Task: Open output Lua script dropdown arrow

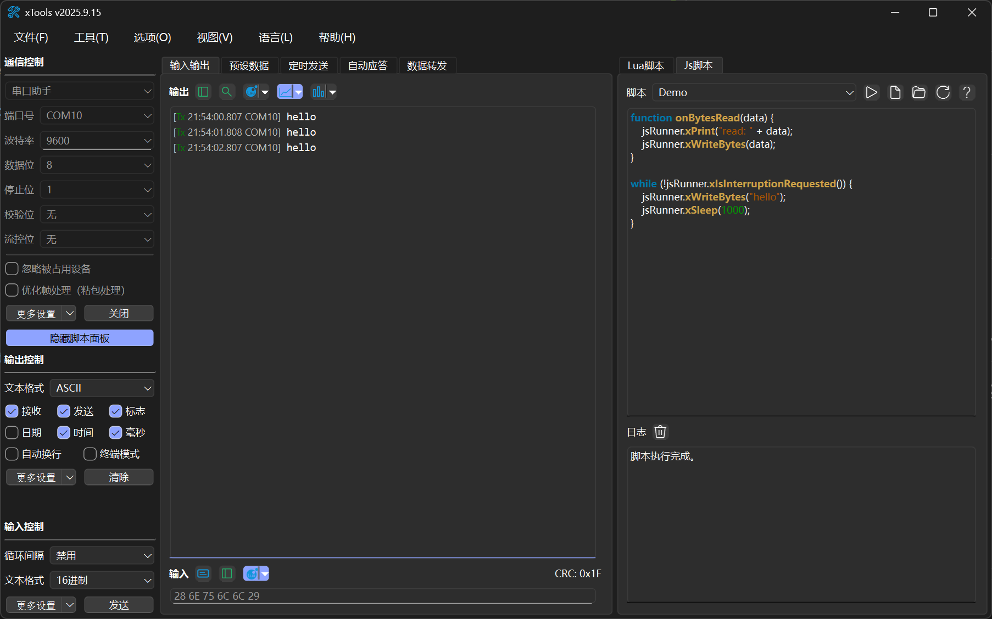Action: (265, 92)
